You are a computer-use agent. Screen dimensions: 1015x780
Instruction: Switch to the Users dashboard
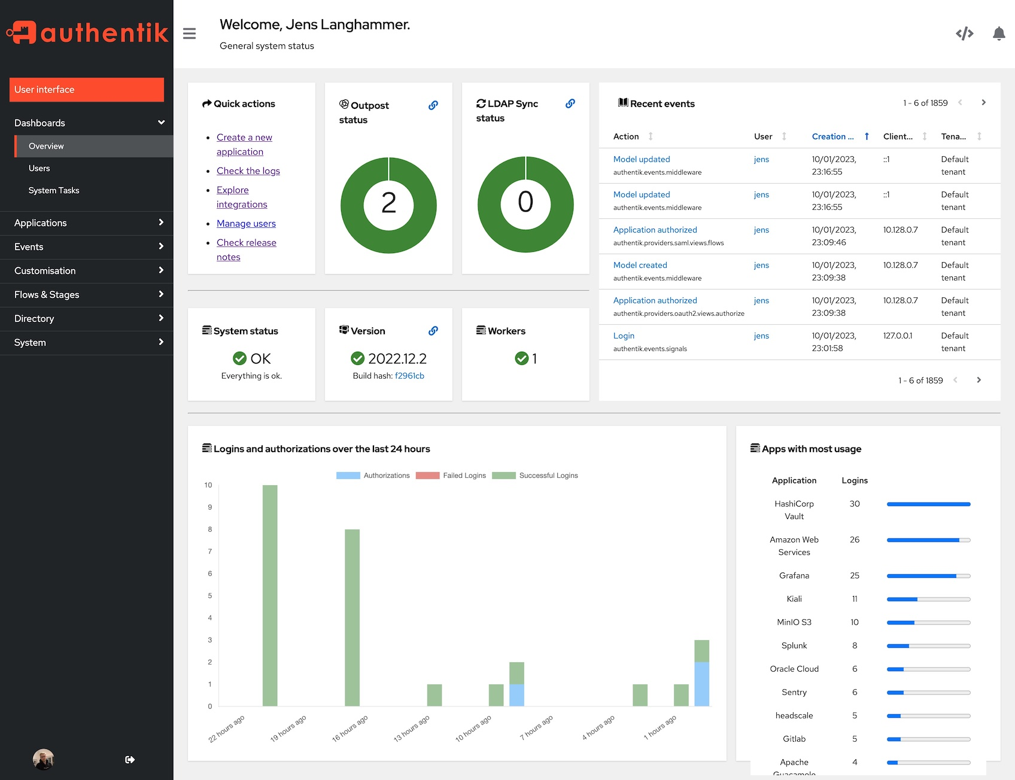tap(39, 168)
